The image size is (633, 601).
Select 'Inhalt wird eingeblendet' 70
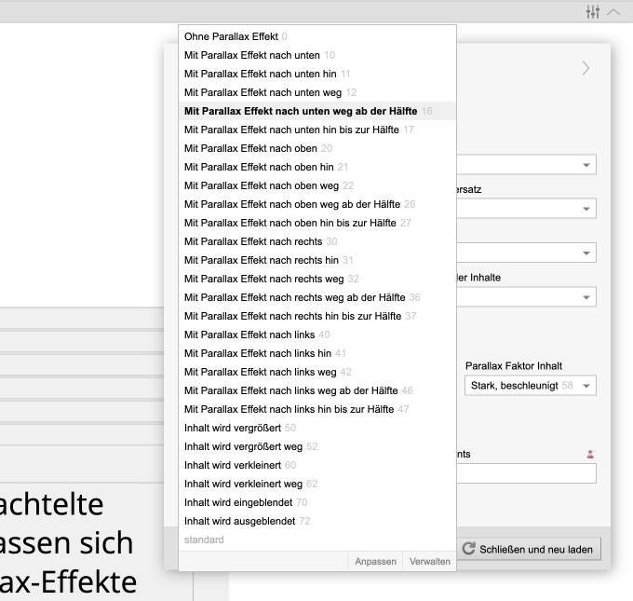(x=317, y=502)
